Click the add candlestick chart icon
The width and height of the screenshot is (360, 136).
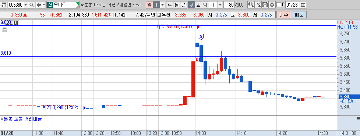click(251, 4)
